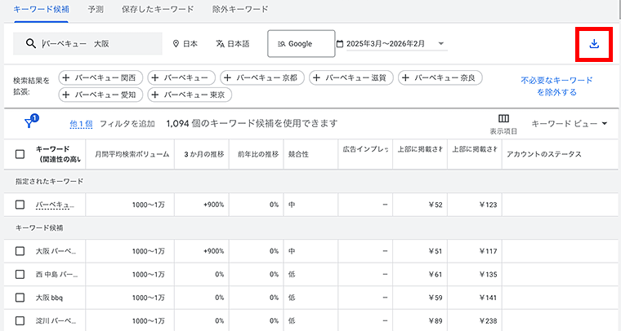621x331 pixels.
Task: Open the columns (表示項目) icon
Action: [x=503, y=118]
